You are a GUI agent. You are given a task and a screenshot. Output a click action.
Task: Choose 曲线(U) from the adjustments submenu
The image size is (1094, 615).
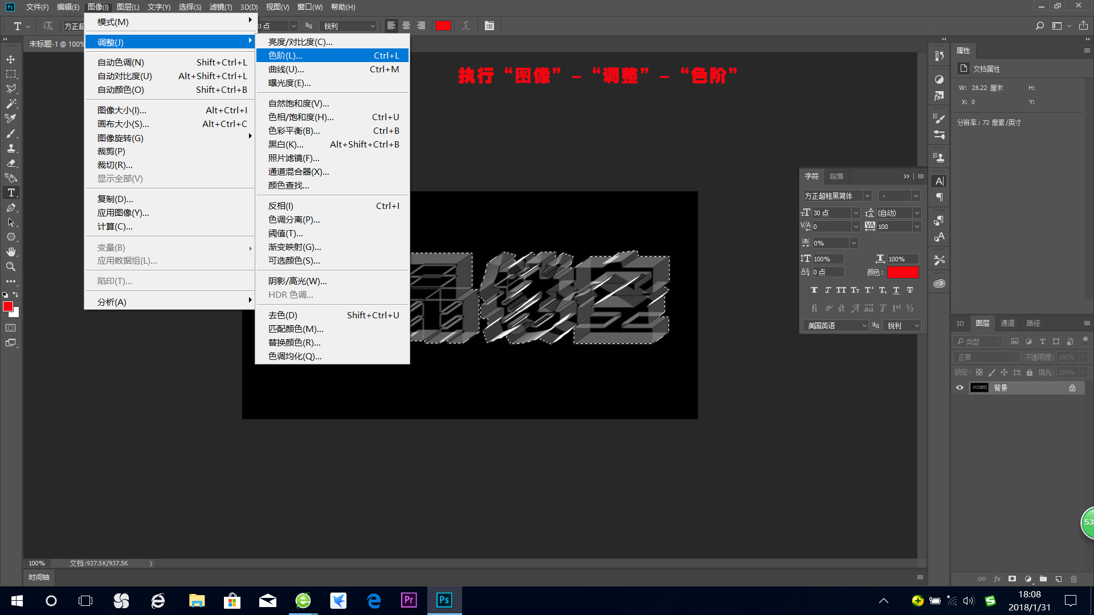[287, 69]
